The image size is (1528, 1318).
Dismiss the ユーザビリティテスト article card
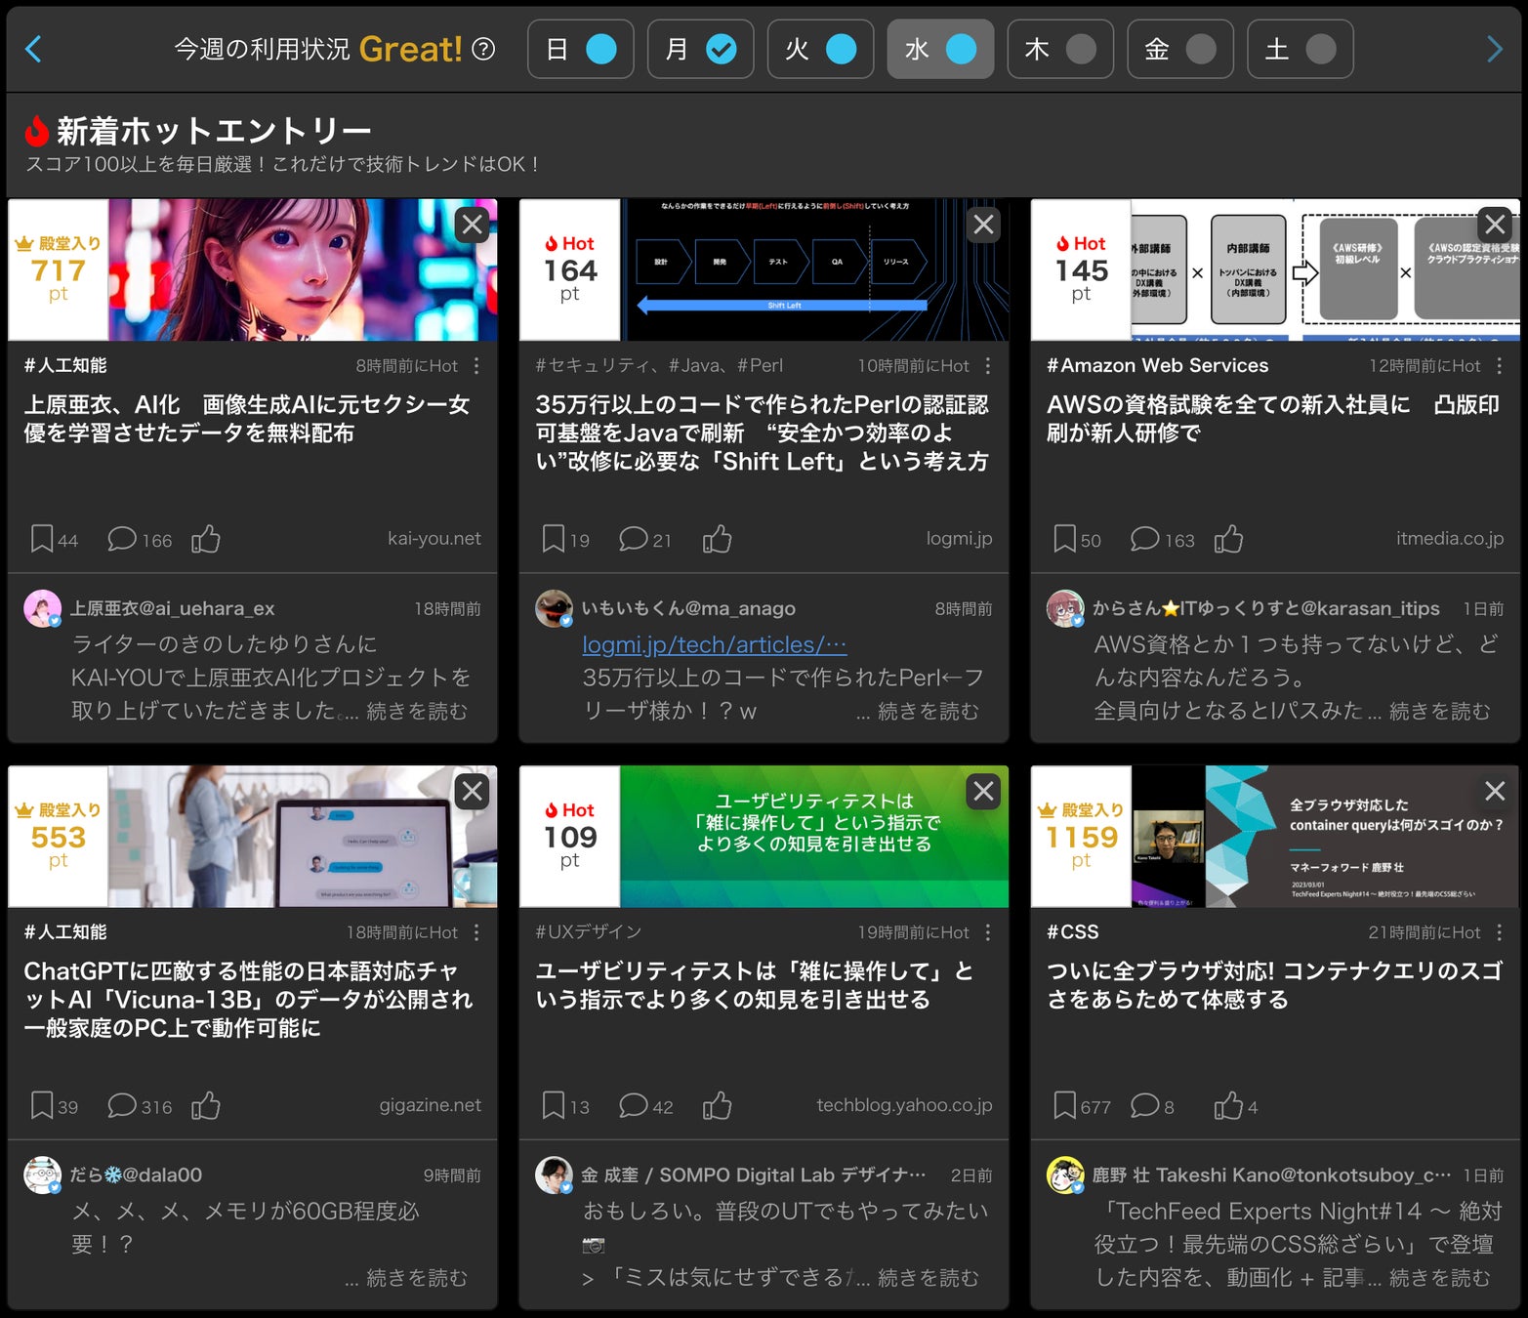click(984, 792)
